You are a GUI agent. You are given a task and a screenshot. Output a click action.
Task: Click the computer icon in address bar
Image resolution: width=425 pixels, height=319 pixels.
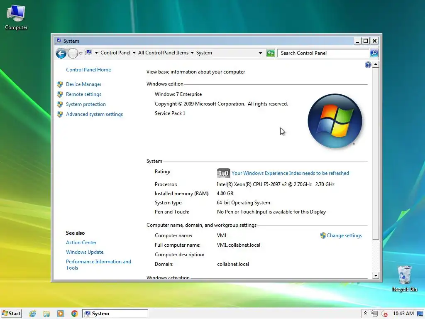(89, 53)
